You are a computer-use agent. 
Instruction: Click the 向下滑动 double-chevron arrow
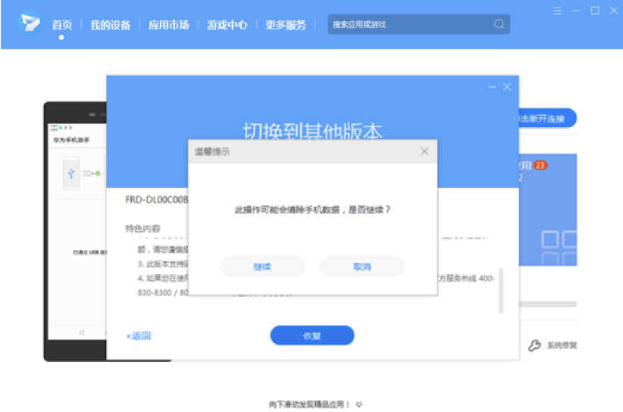click(x=359, y=404)
